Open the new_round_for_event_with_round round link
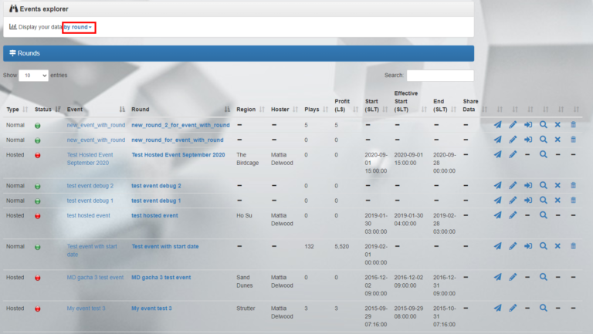593x334 pixels. tap(177, 140)
